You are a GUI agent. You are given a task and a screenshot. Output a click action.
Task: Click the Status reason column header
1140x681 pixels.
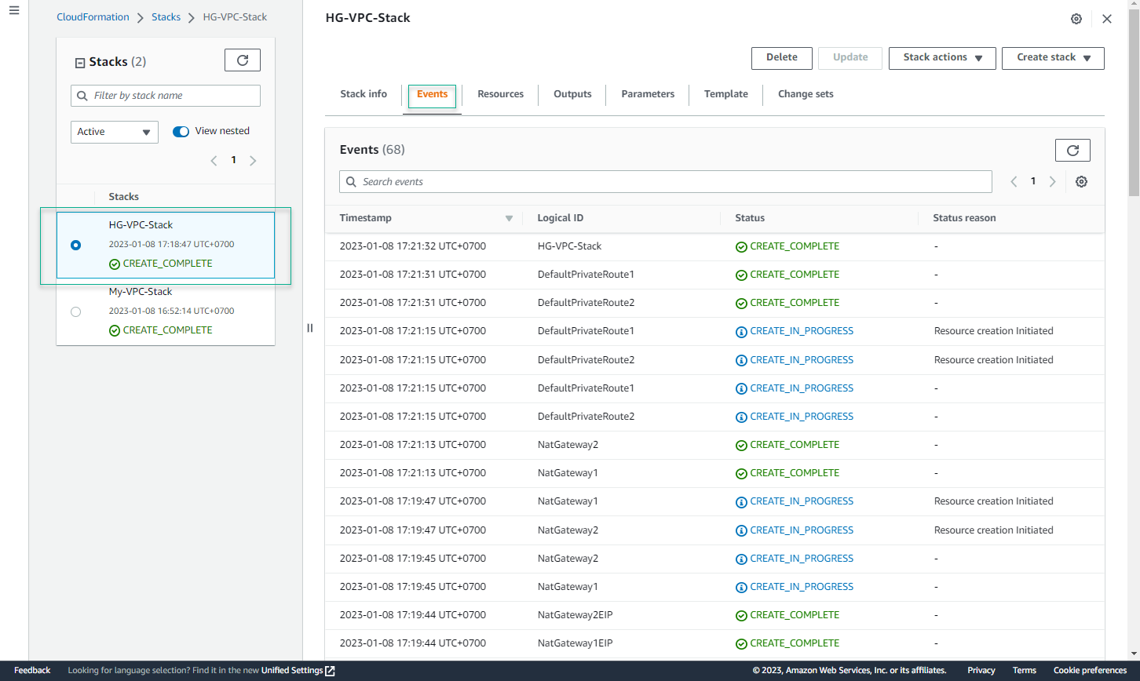[x=964, y=218]
